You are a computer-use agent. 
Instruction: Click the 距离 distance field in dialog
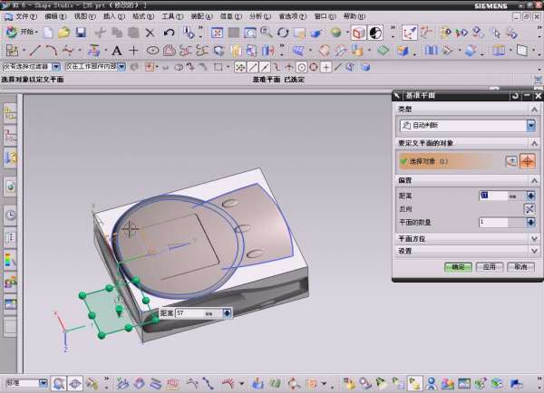point(492,195)
